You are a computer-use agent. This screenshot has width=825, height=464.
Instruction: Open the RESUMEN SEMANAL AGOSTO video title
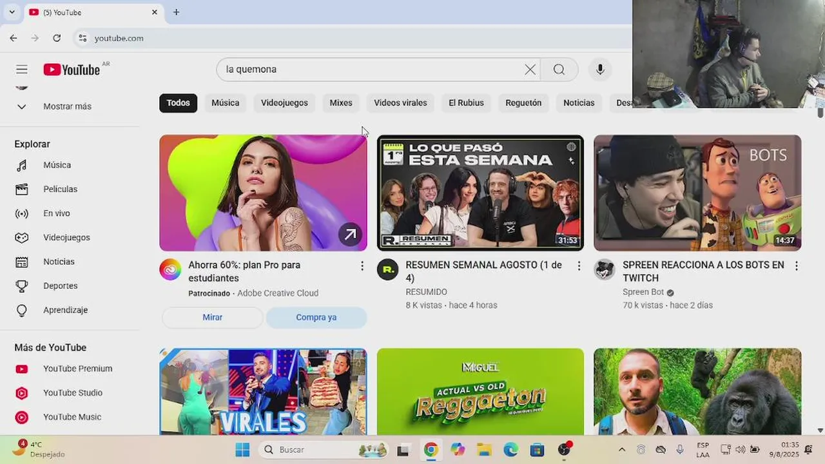[x=483, y=271]
